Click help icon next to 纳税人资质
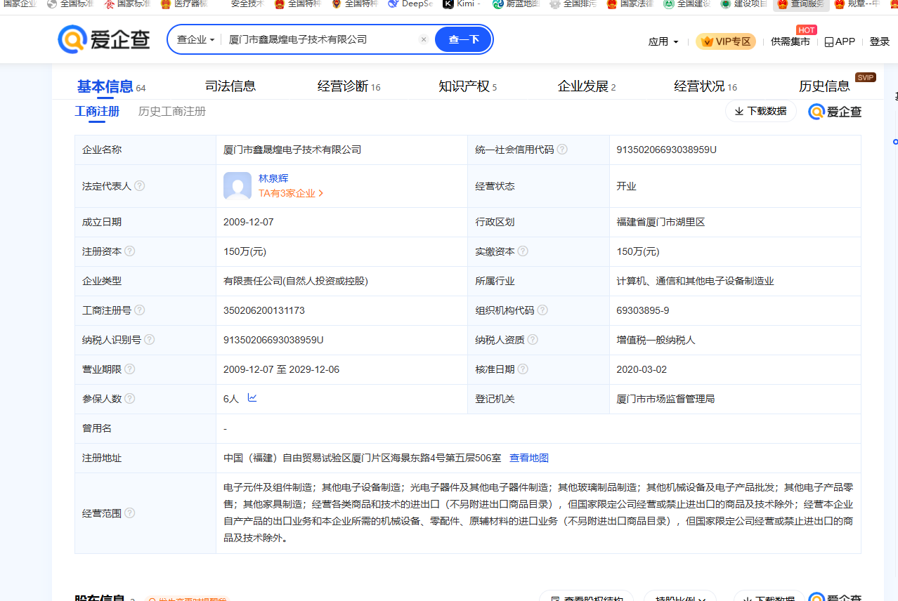Screen dimensions: 898x601 point(533,340)
